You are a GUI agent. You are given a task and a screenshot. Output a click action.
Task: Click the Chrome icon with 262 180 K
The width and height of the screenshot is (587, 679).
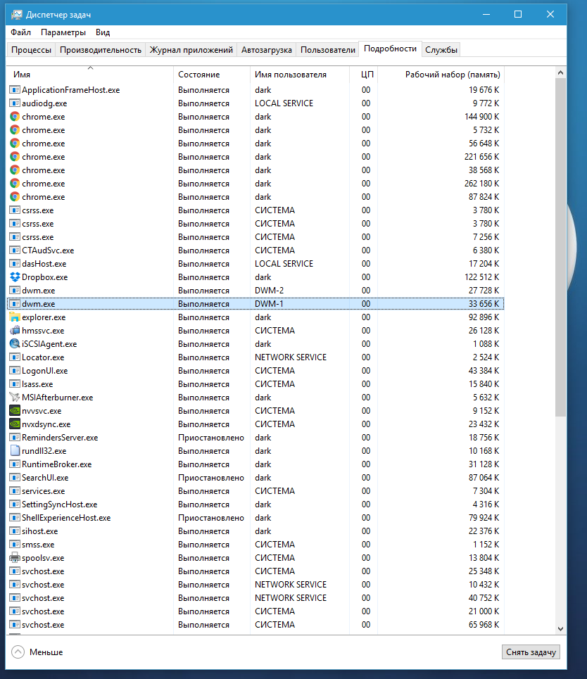click(15, 184)
